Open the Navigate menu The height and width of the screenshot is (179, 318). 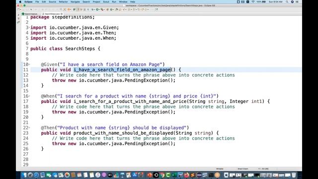click(x=75, y=1)
